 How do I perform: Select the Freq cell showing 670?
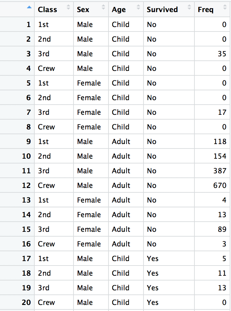220,185
